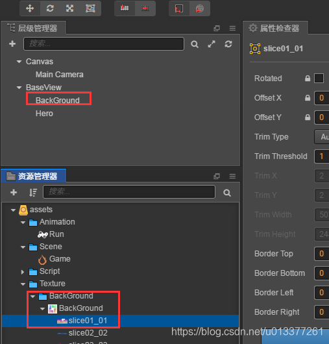
Task: Select BackGround node in hierarchy
Action: click(x=58, y=100)
